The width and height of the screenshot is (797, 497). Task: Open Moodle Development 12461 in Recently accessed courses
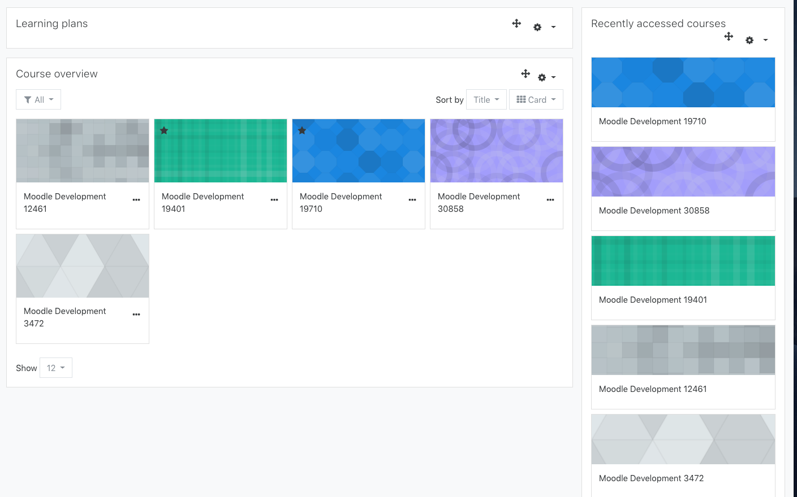coord(653,389)
